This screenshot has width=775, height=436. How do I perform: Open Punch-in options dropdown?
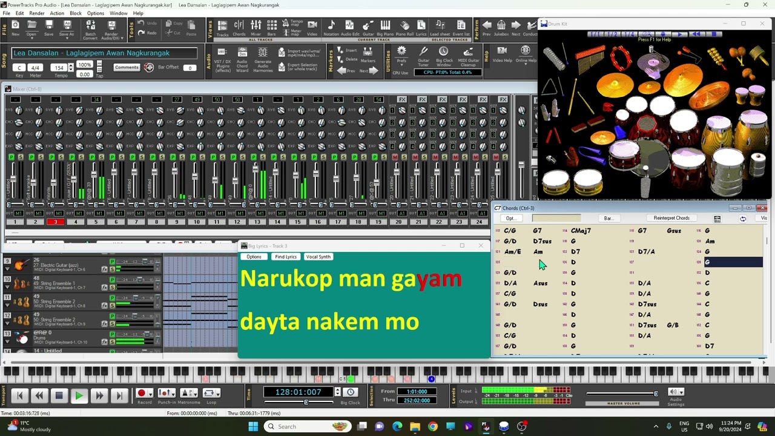click(x=173, y=394)
